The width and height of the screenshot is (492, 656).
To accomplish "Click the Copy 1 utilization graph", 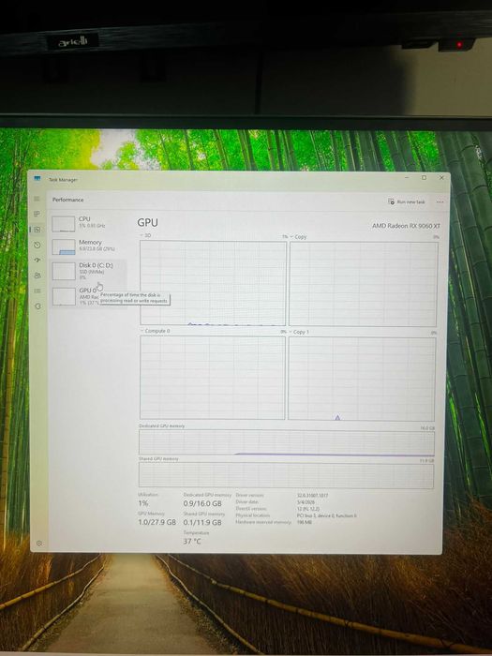I will click(x=362, y=379).
